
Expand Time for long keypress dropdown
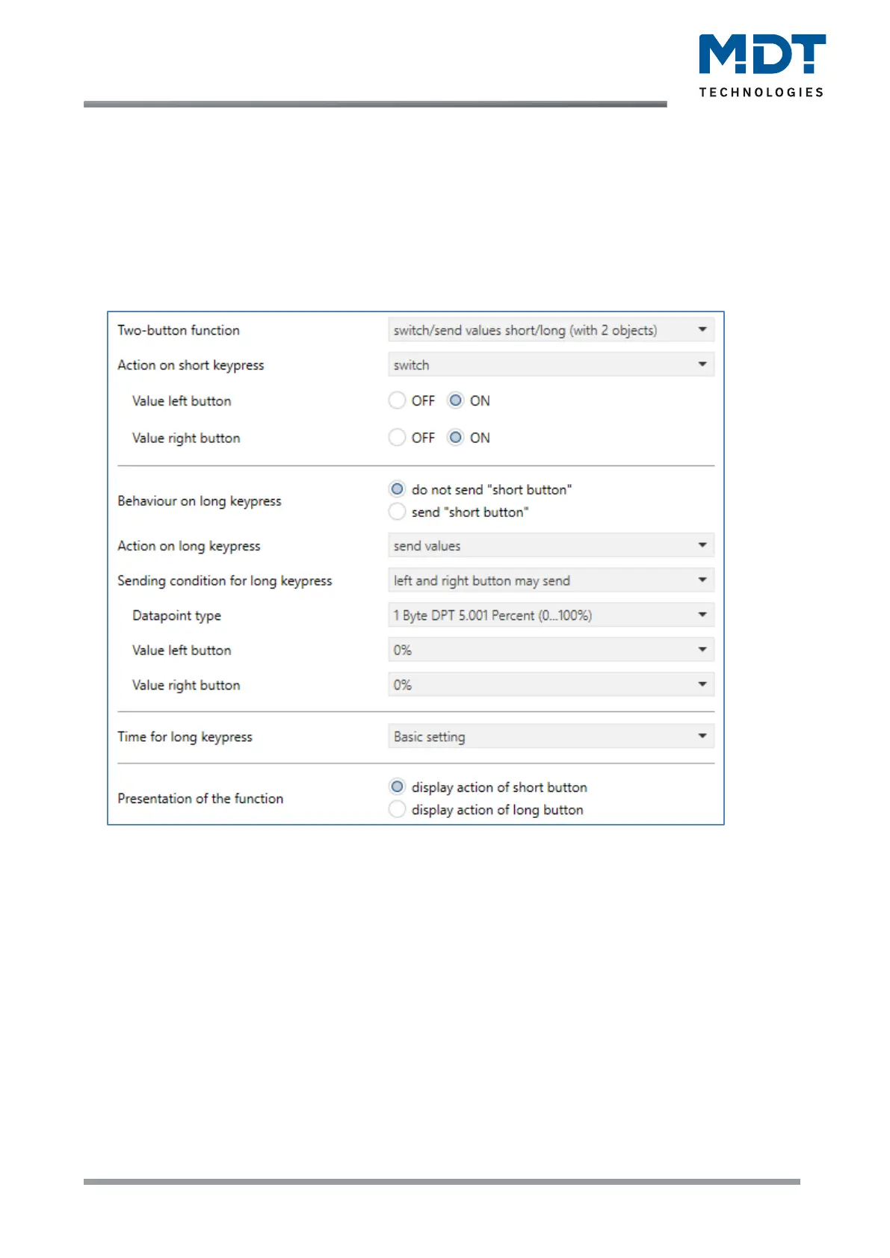551,737
